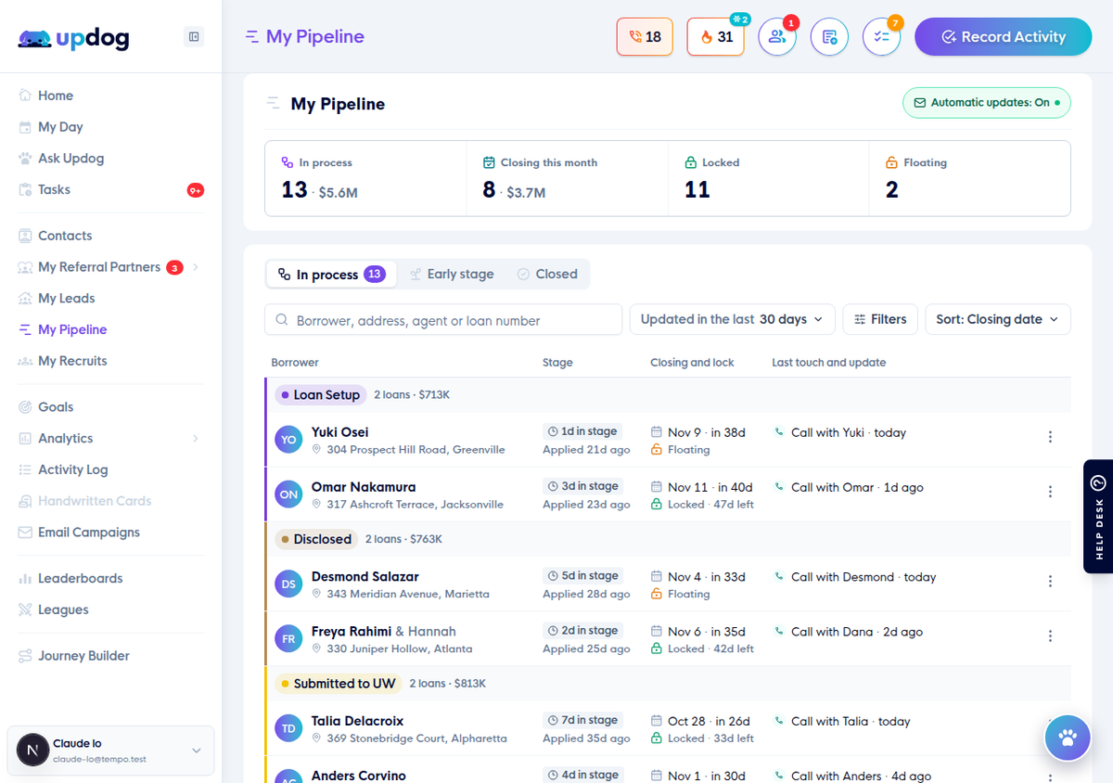The width and height of the screenshot is (1113, 783).
Task: Open row options for Freya Rahimi
Action: 1050,636
